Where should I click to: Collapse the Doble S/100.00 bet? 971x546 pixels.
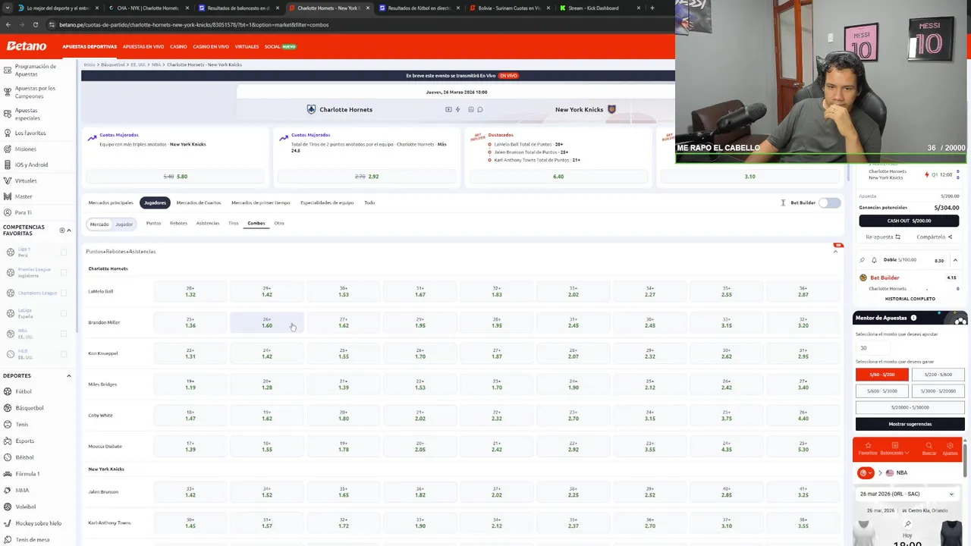955,260
